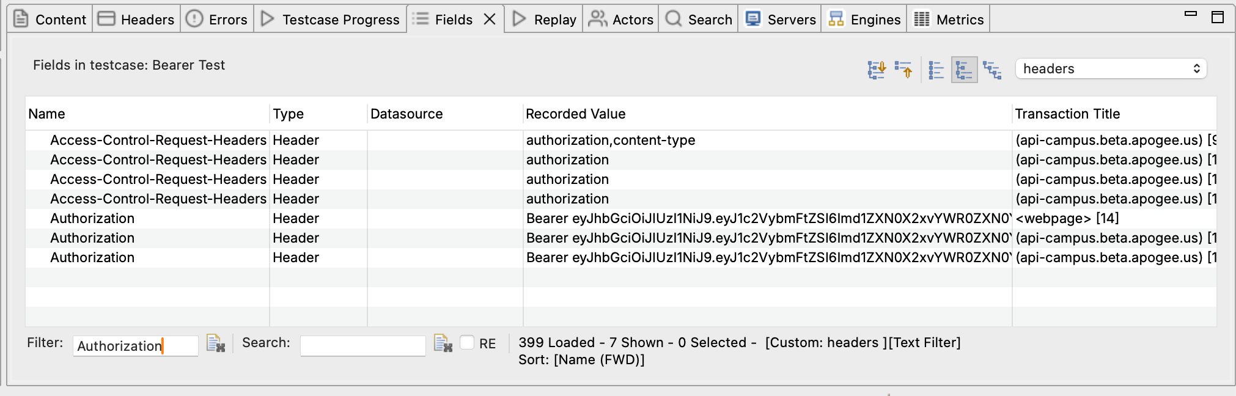Switch to the Search tab
This screenshot has width=1236, height=396.
pos(699,20)
